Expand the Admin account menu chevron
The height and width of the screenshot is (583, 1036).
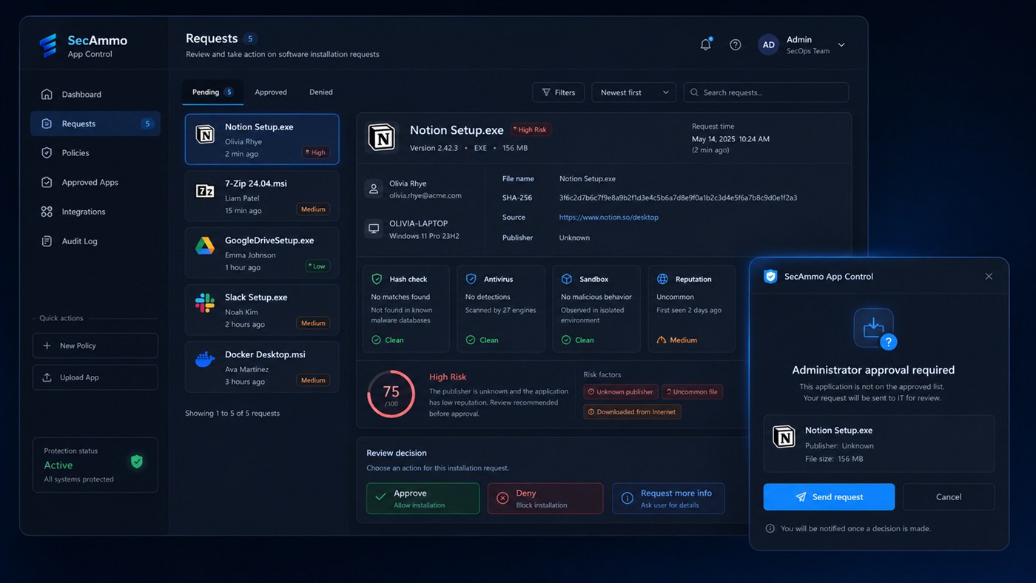841,45
